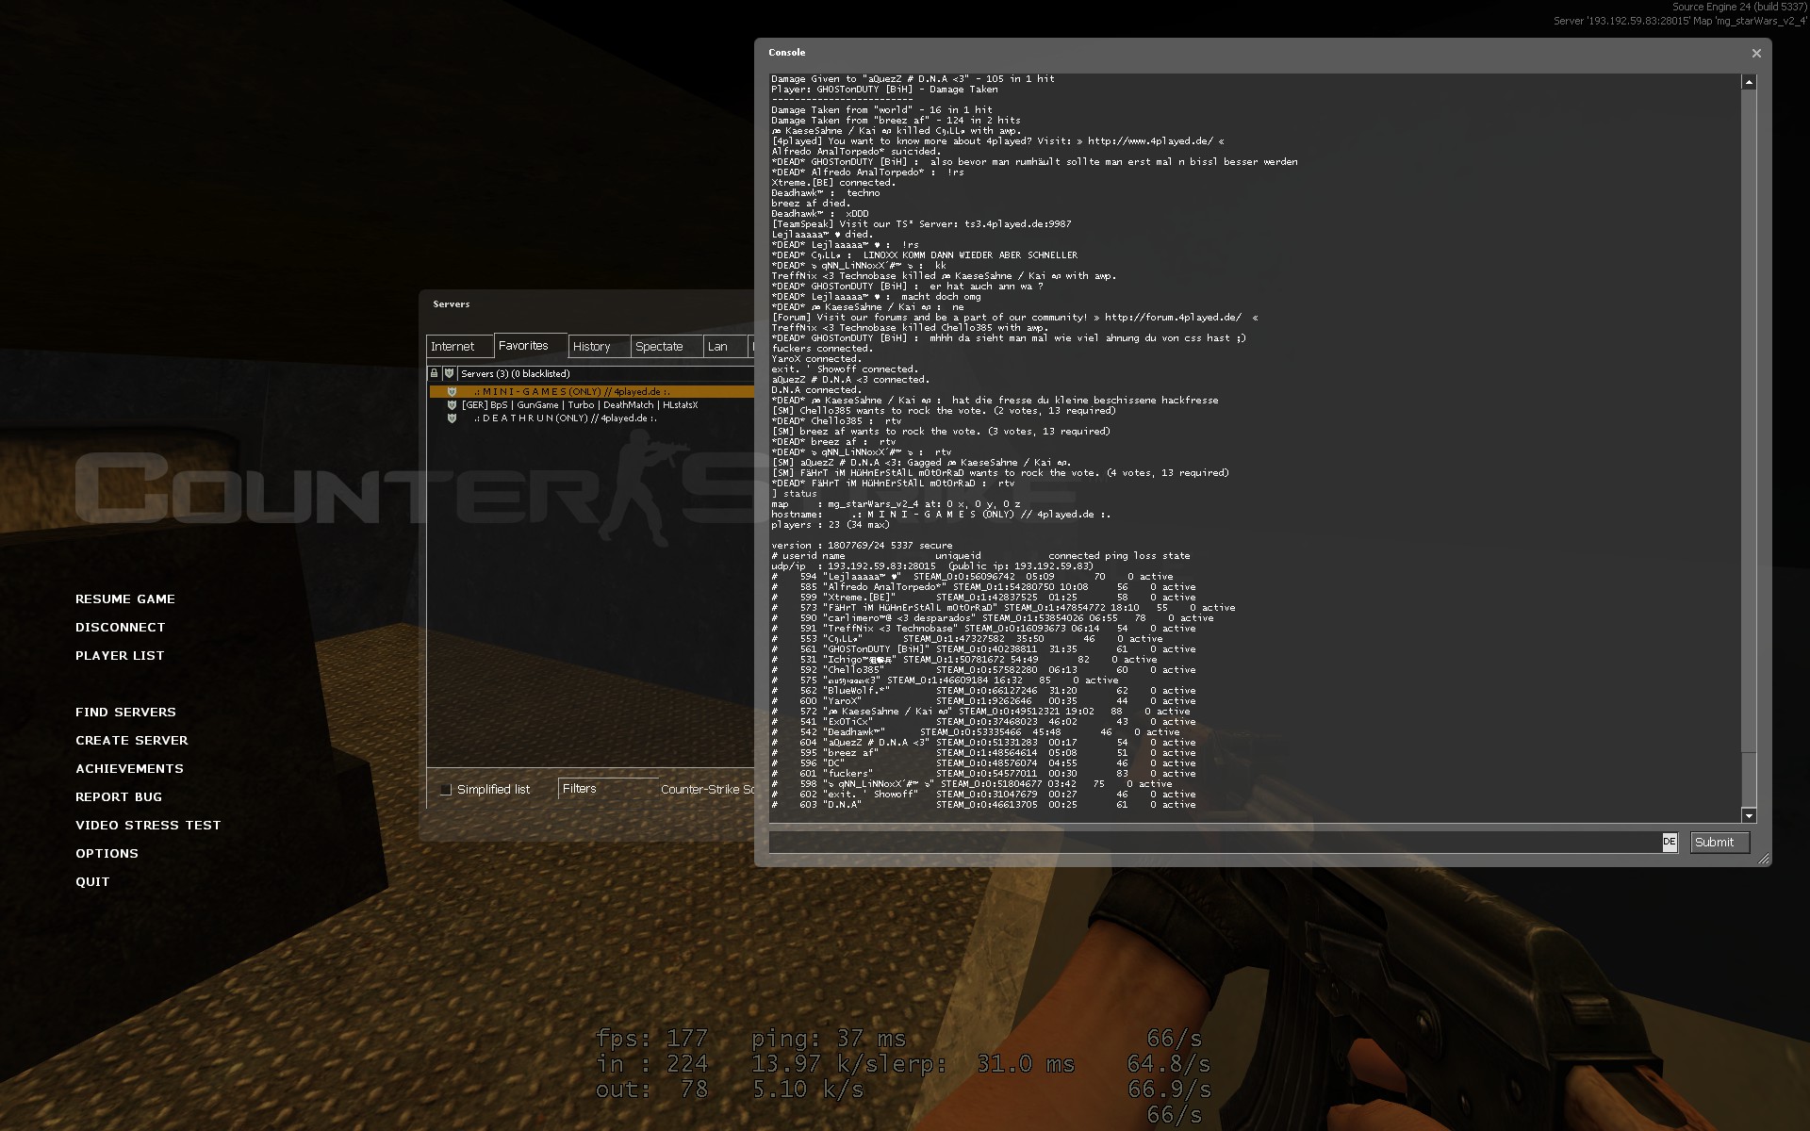Viewport: 1810px width, 1131px height.
Task: Switch to the Internet tab
Action: click(x=459, y=347)
